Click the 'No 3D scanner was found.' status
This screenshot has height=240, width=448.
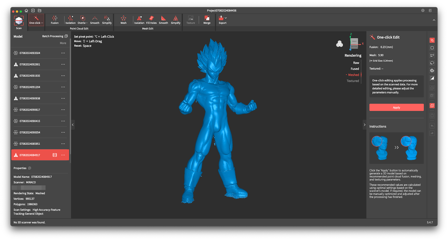click(x=29, y=222)
